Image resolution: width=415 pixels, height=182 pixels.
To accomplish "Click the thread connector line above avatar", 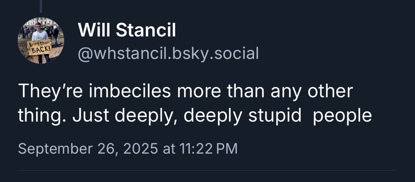I will [41, 6].
